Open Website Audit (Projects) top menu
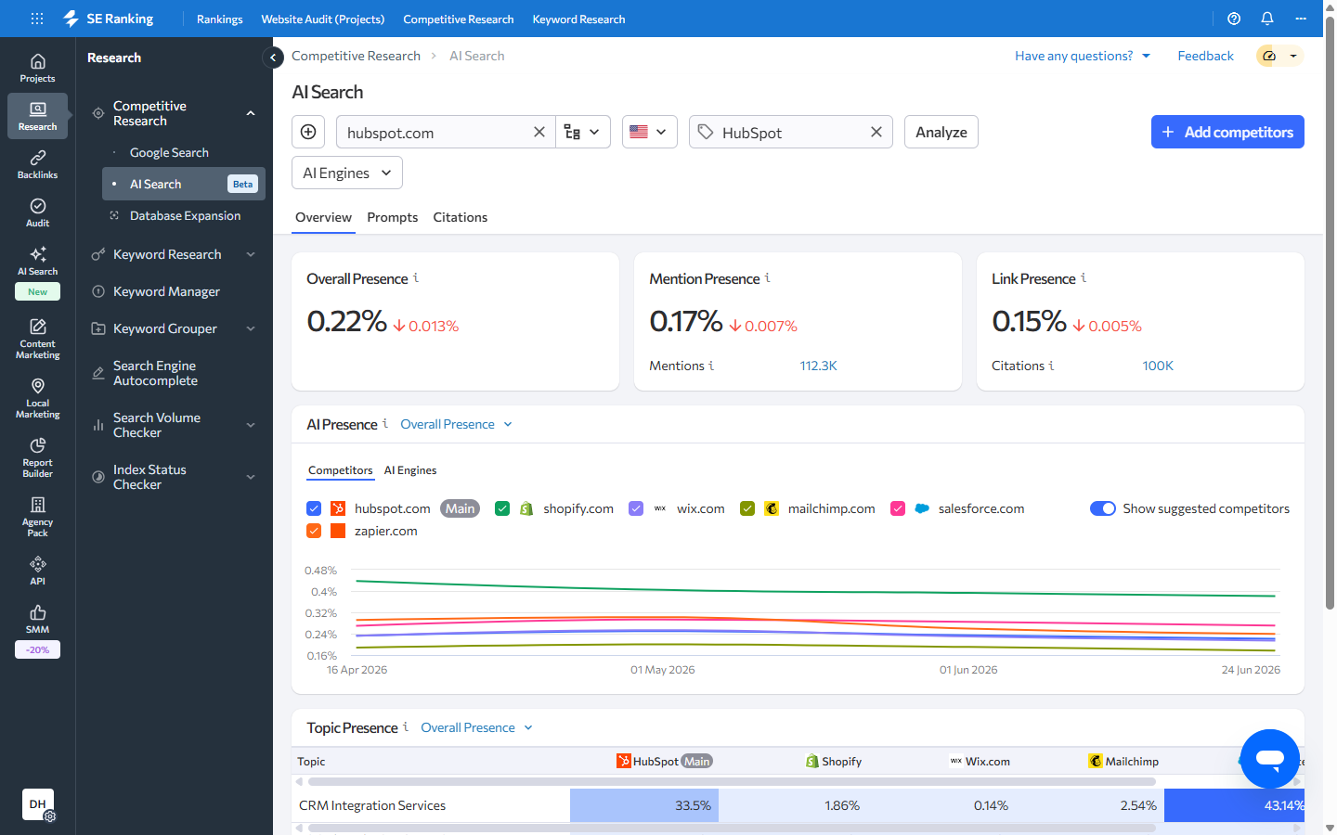This screenshot has height=835, width=1337. [x=323, y=19]
